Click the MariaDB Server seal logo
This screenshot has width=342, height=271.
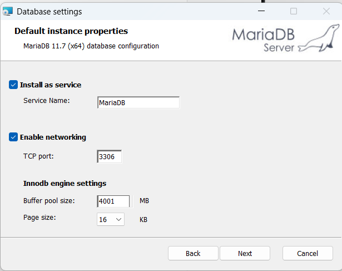(x=286, y=38)
